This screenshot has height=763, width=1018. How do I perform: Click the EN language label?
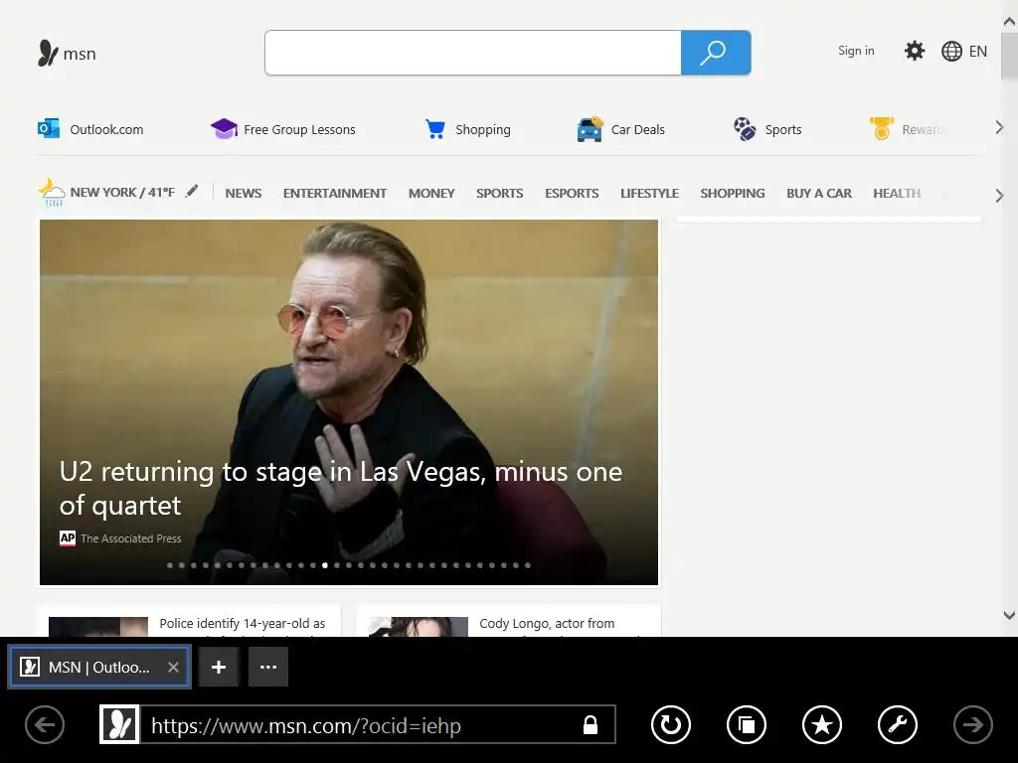coord(978,52)
